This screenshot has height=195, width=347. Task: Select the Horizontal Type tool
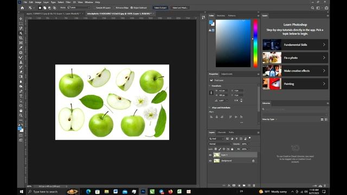pos(21,96)
